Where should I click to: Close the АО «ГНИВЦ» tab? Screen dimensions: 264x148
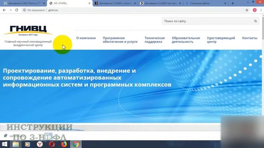coord(90,3)
